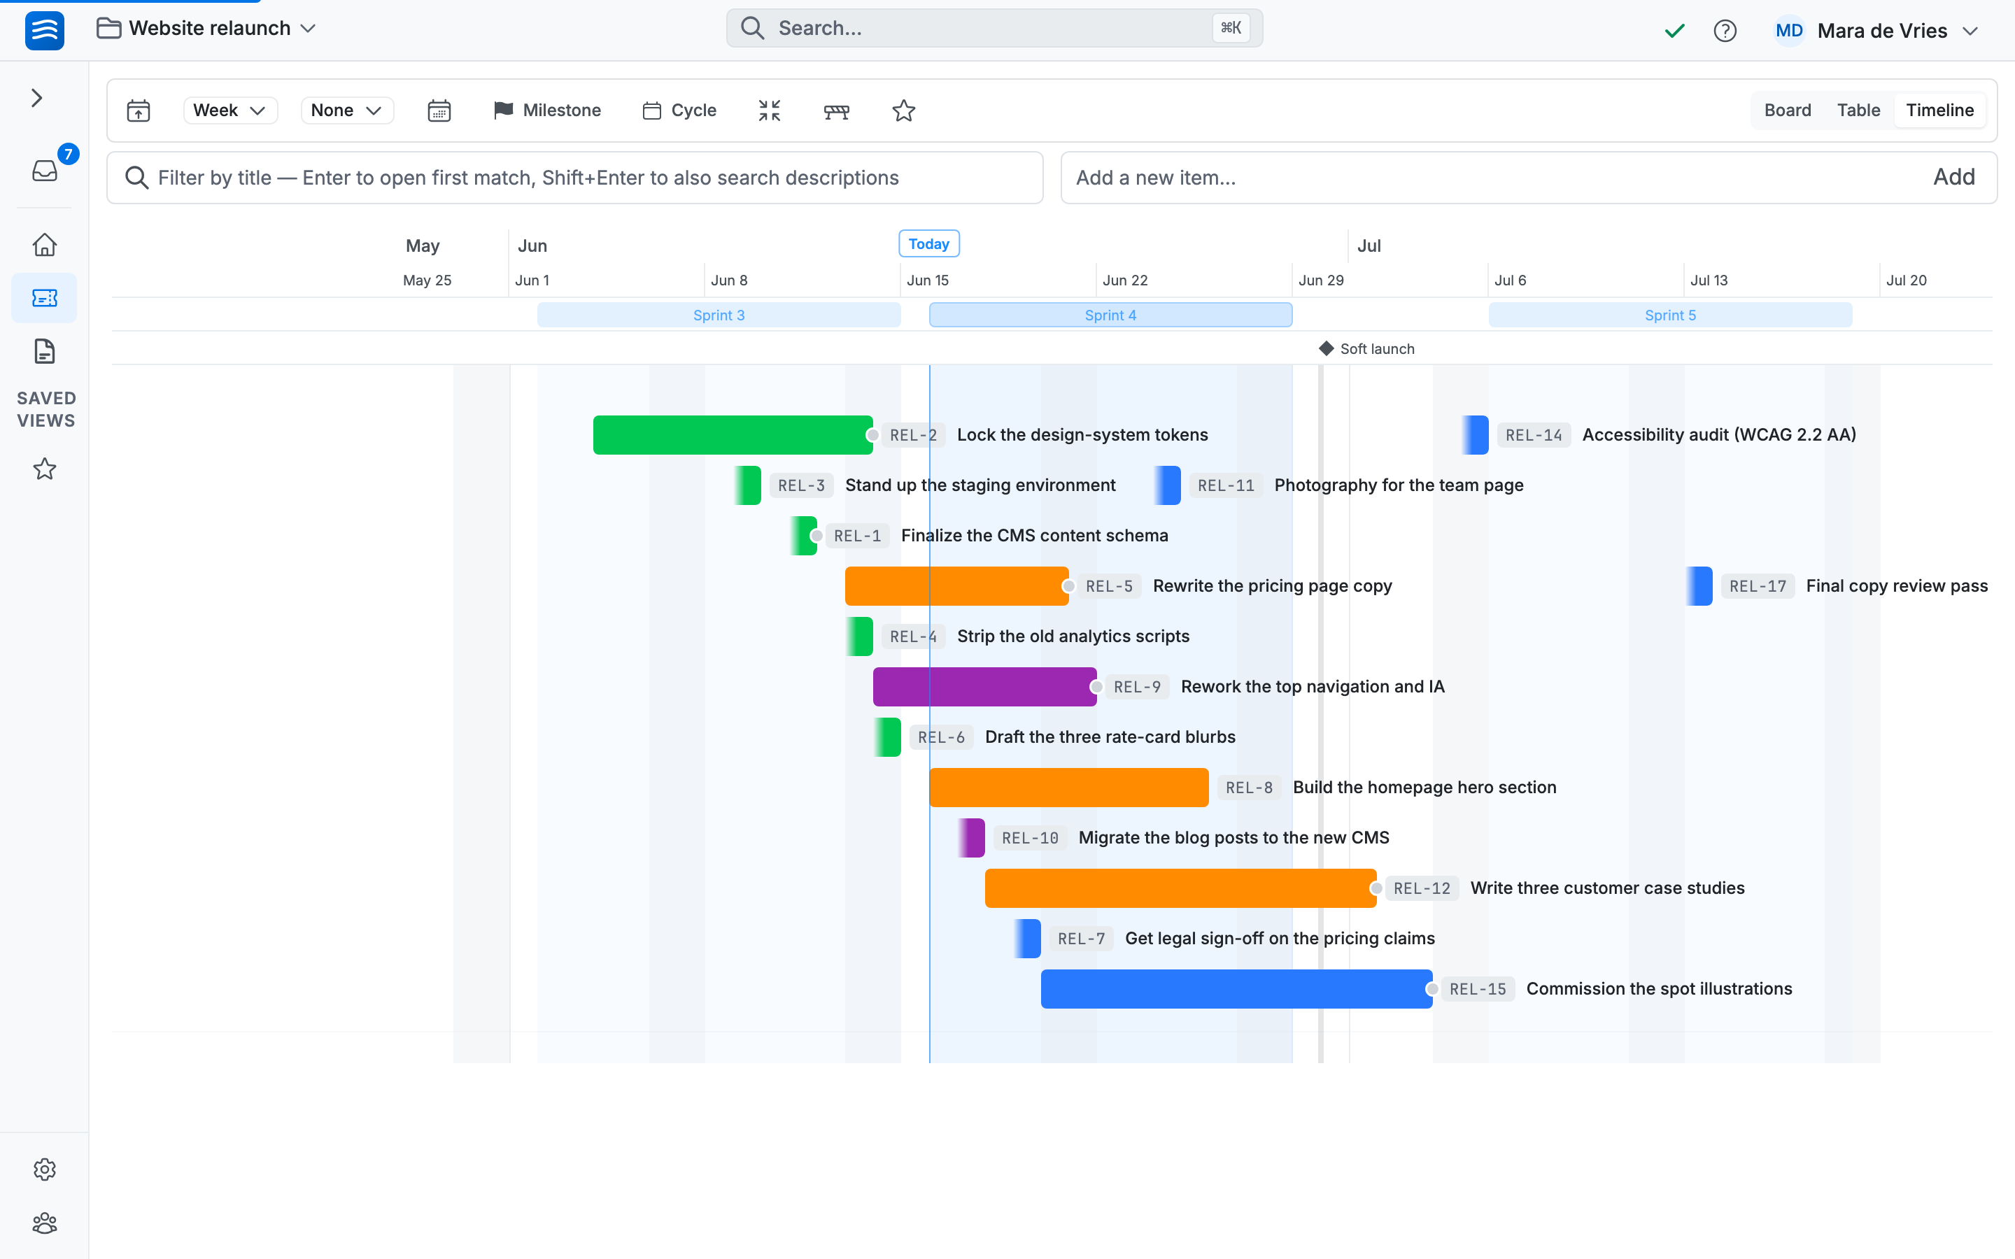Go to the home icon in sidebar
2015x1259 pixels.
point(45,245)
